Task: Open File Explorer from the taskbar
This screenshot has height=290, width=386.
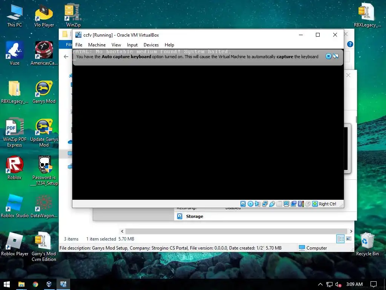Action: 21,284
